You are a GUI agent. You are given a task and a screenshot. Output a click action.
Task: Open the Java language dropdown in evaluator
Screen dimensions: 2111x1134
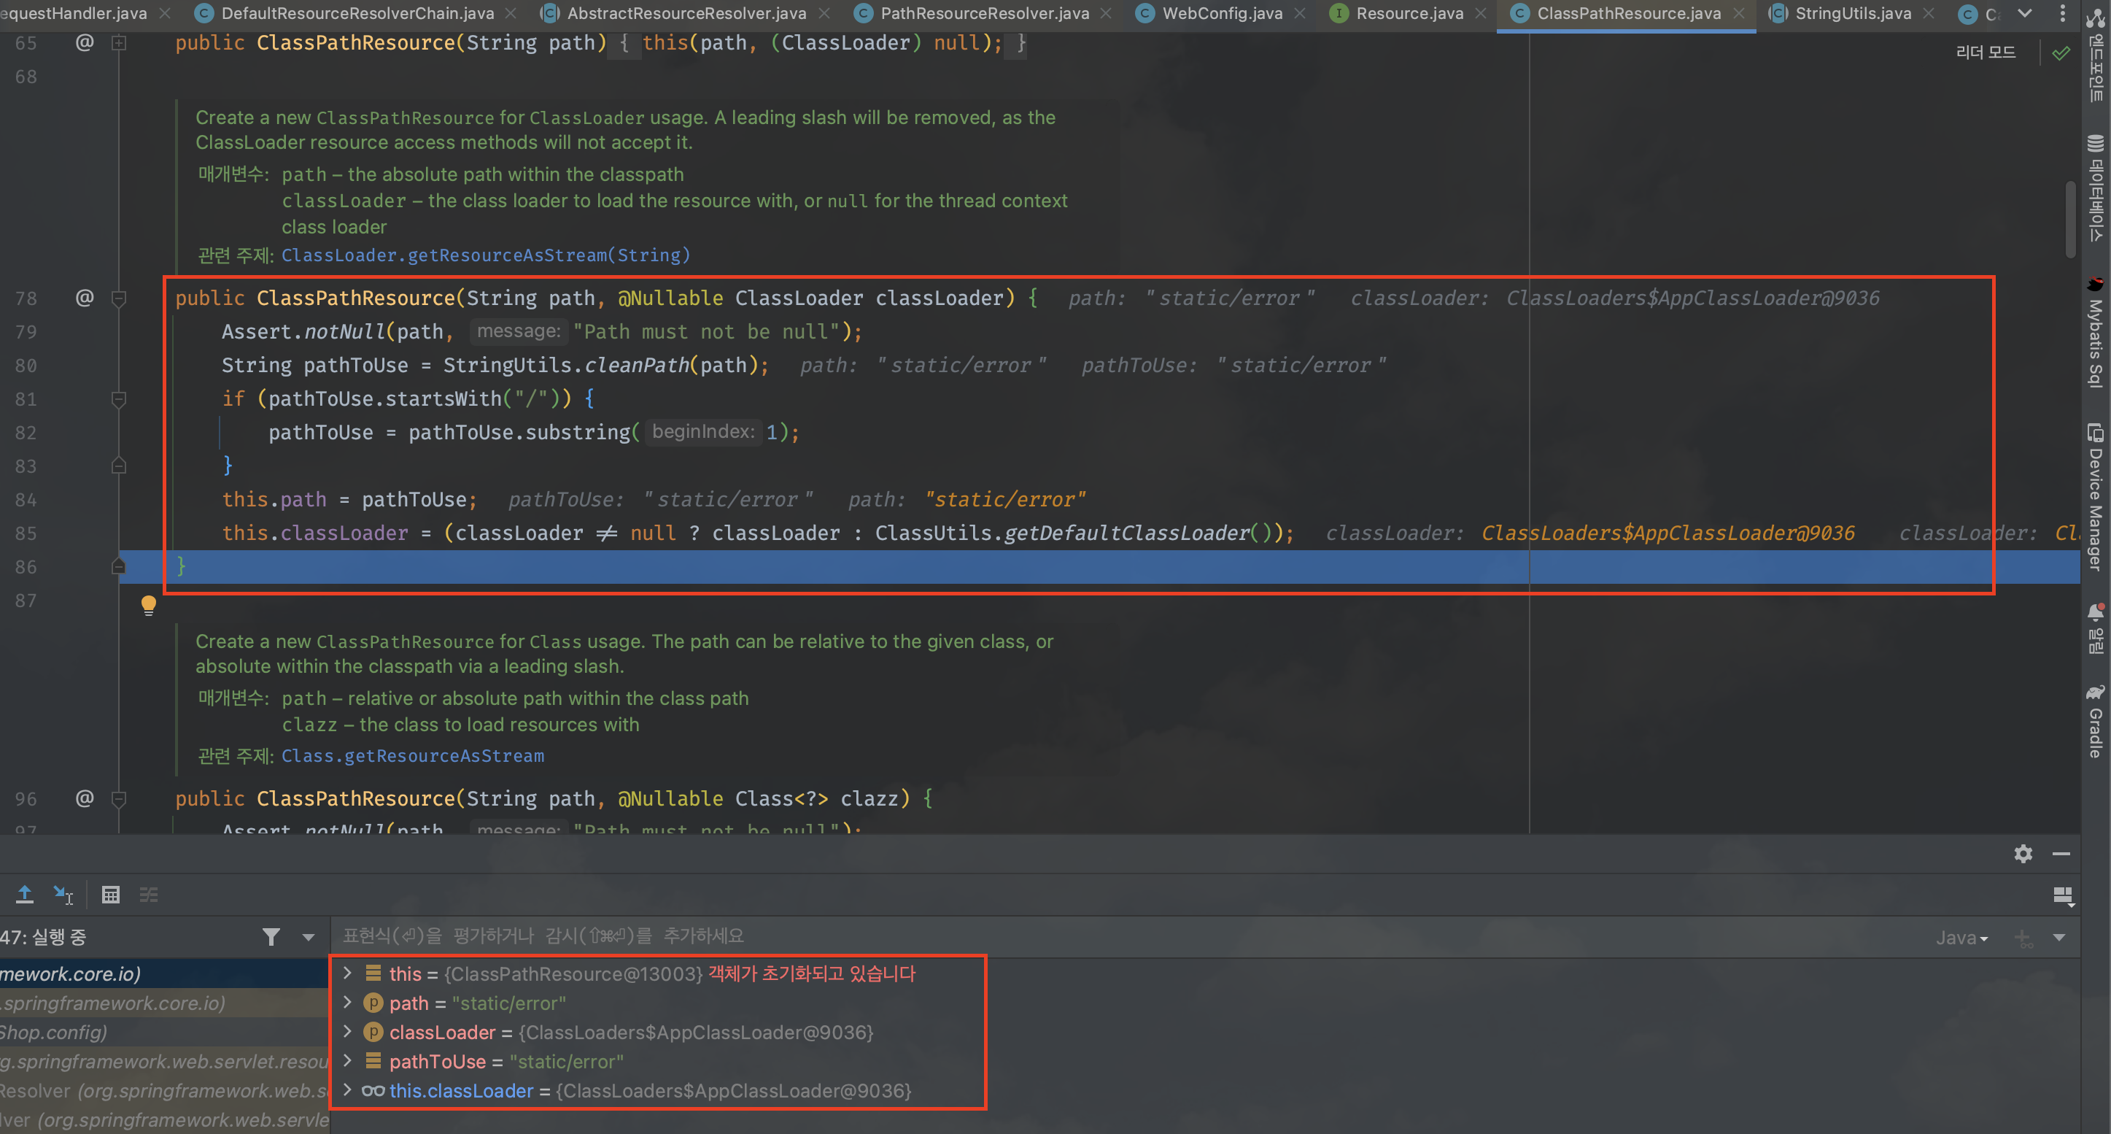(1961, 938)
